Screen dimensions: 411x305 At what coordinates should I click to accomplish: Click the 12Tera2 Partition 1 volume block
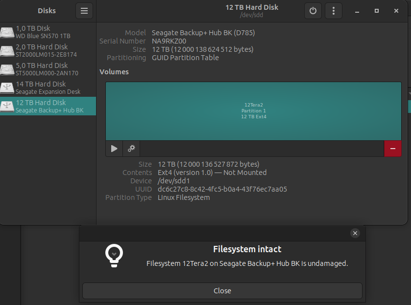click(253, 111)
